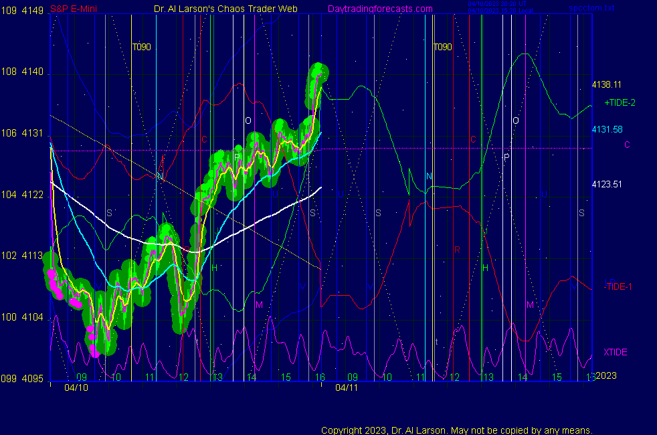The width and height of the screenshot is (657, 435).
Task: Select the "108 4140" price axis label
Action: [x=22, y=72]
